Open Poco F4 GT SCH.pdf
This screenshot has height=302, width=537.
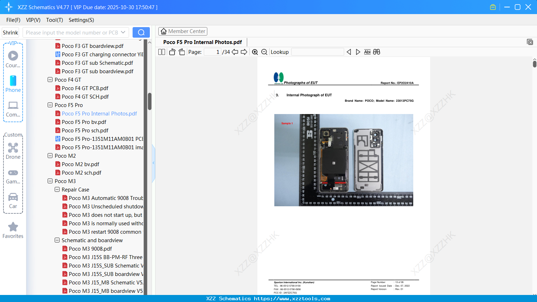(x=85, y=97)
